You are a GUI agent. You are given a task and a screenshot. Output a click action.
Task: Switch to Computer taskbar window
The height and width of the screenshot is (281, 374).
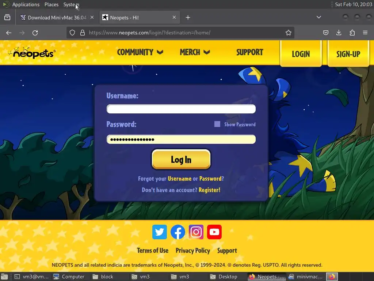[69, 277]
